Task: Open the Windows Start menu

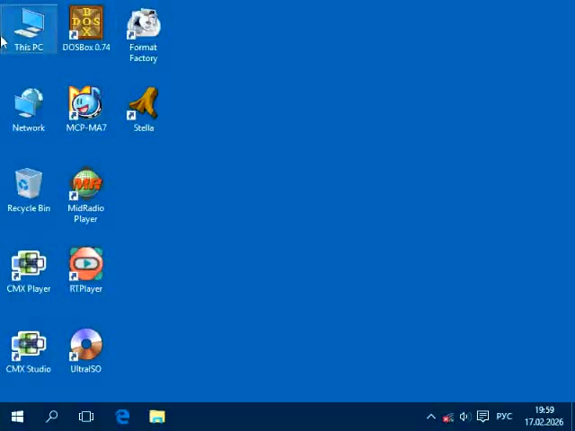Action: coord(17,417)
